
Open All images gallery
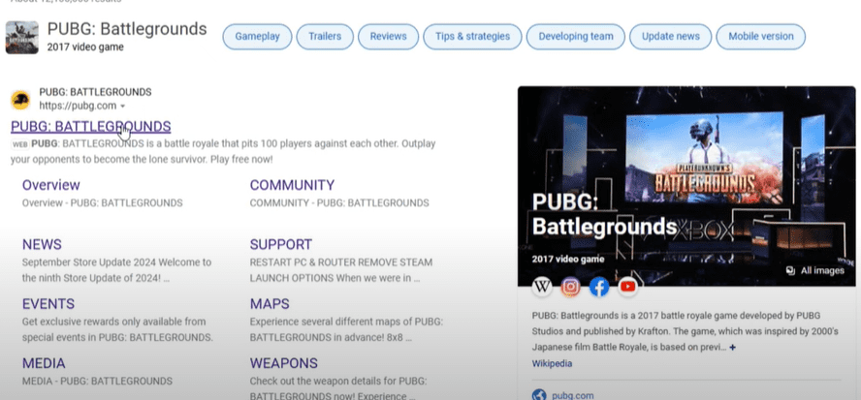(807, 270)
